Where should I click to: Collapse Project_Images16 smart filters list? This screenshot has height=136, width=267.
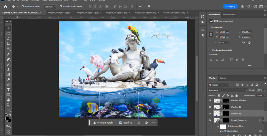coord(263,120)
